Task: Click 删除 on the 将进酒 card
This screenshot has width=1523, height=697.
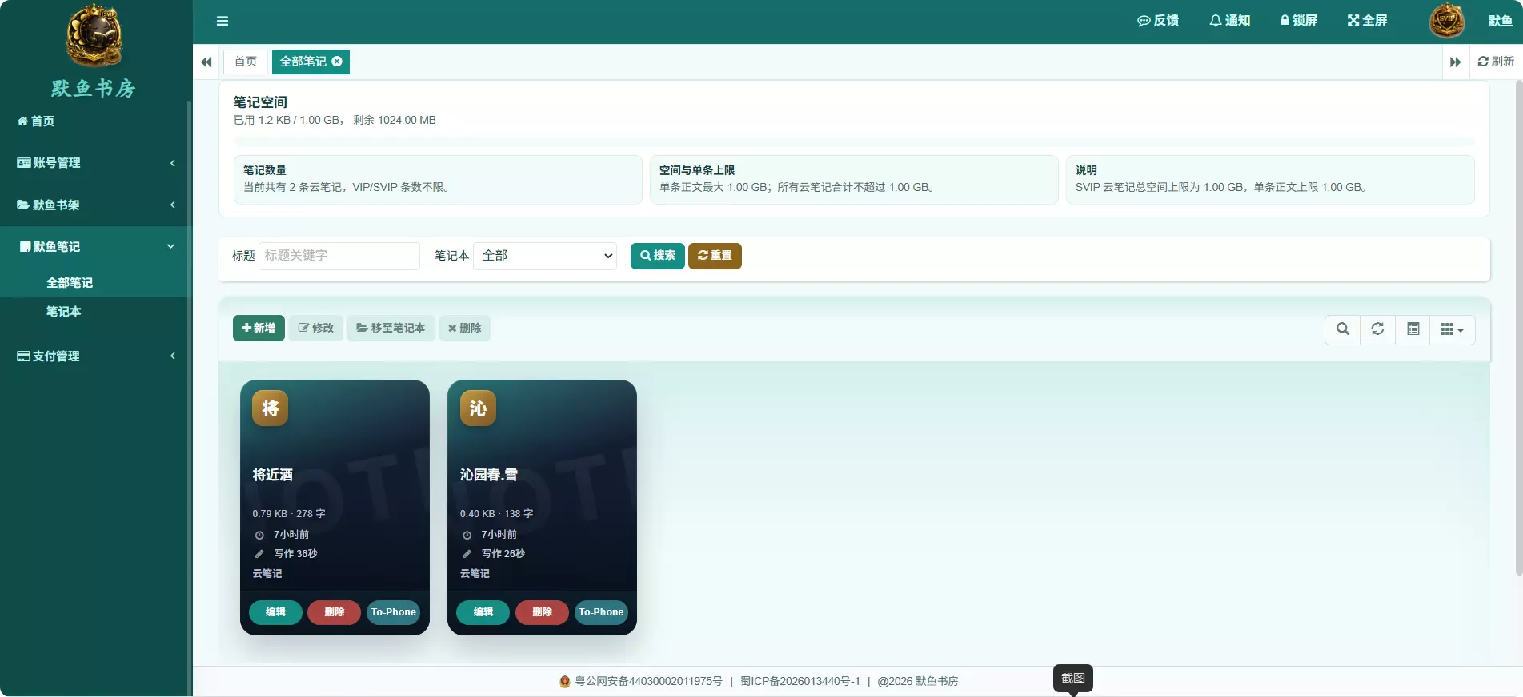Action: (335, 612)
